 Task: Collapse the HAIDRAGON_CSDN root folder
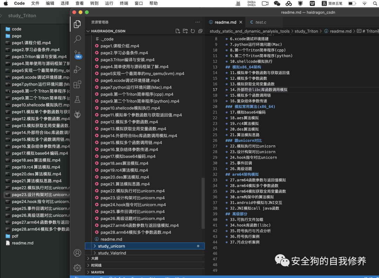(88, 31)
